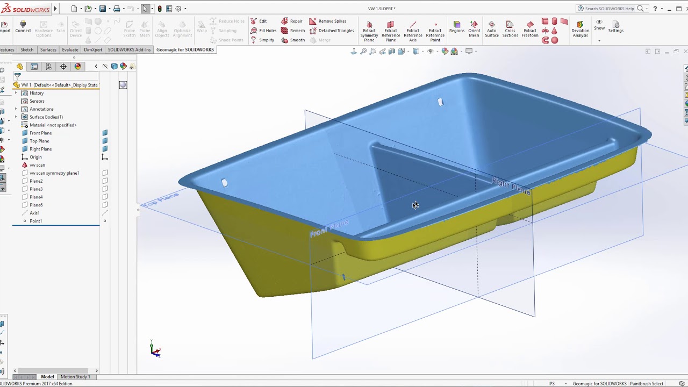Image resolution: width=688 pixels, height=387 pixels.
Task: Click the Save toolbar icon
Action: [x=102, y=9]
